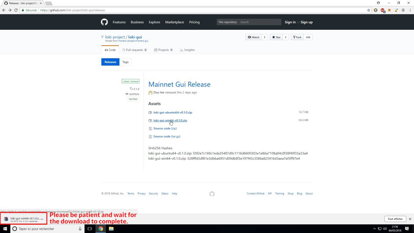The width and height of the screenshot is (414, 233).
Task: Switch to the Code tab
Action: click(110, 50)
